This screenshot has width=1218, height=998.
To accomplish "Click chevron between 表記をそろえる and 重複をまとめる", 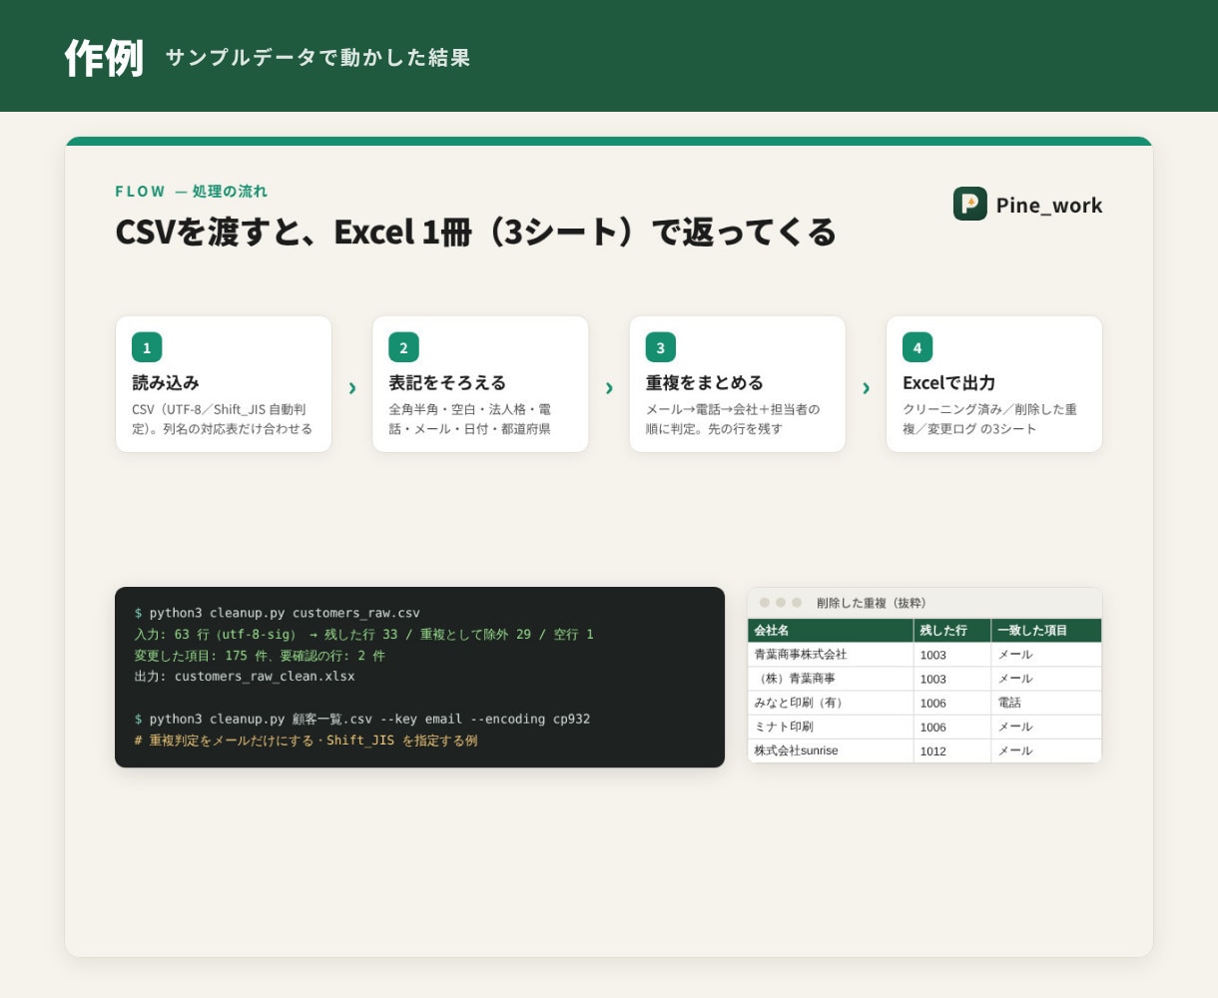I will point(609,388).
